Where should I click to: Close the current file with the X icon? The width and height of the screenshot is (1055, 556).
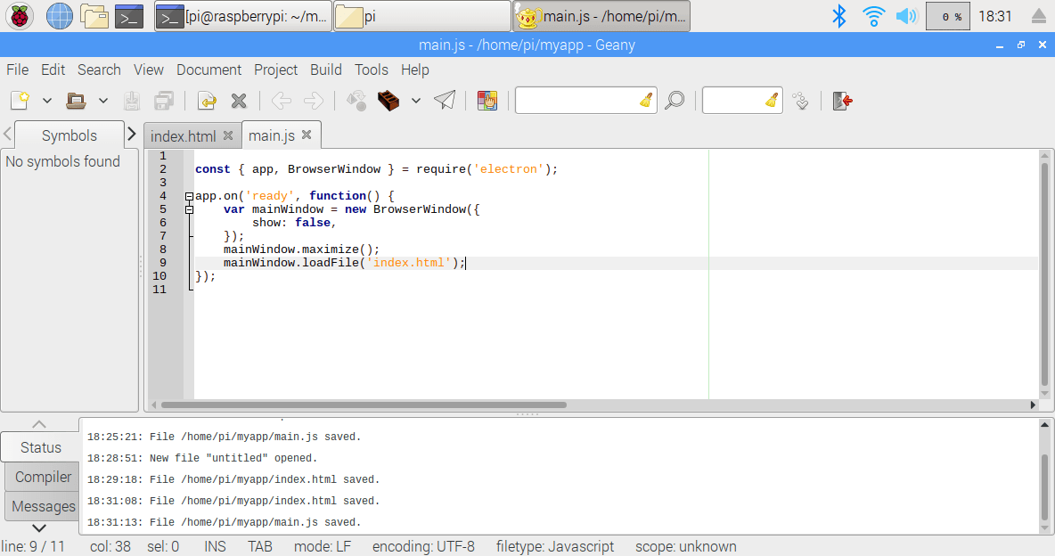(238, 100)
